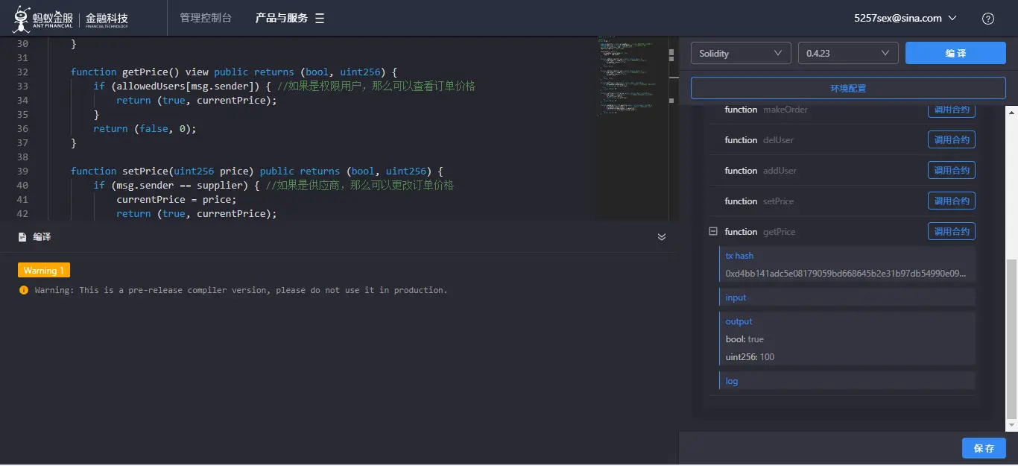Click the Ant Financial logo

(x=71, y=18)
